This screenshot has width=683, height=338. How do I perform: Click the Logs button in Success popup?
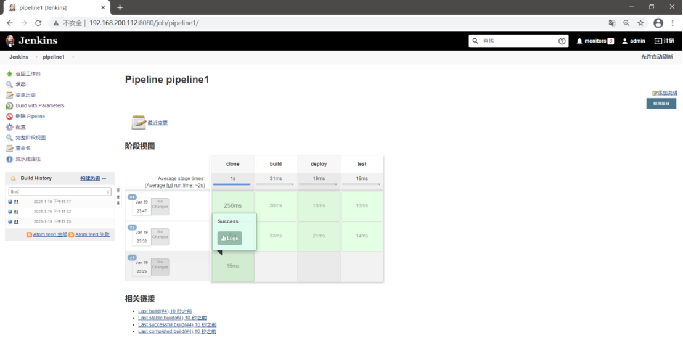(229, 238)
